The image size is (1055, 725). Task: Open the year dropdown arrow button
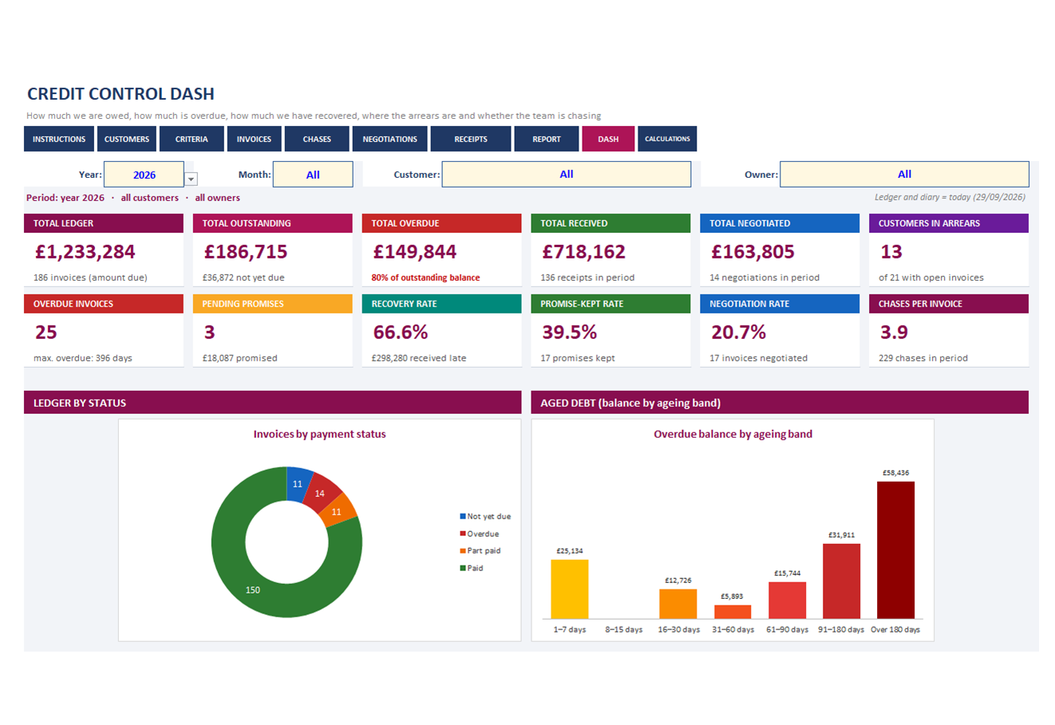click(191, 179)
